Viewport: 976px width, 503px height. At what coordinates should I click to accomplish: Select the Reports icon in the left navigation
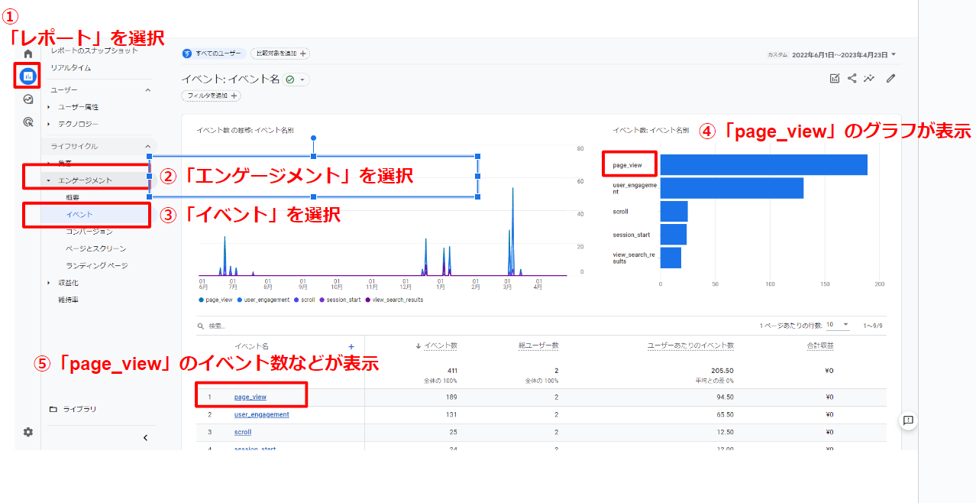[x=27, y=76]
